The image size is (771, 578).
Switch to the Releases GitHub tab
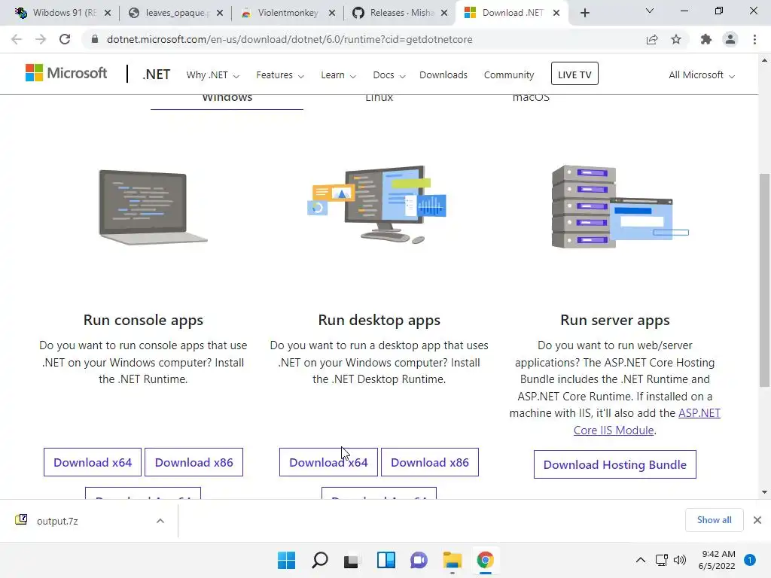click(x=399, y=13)
